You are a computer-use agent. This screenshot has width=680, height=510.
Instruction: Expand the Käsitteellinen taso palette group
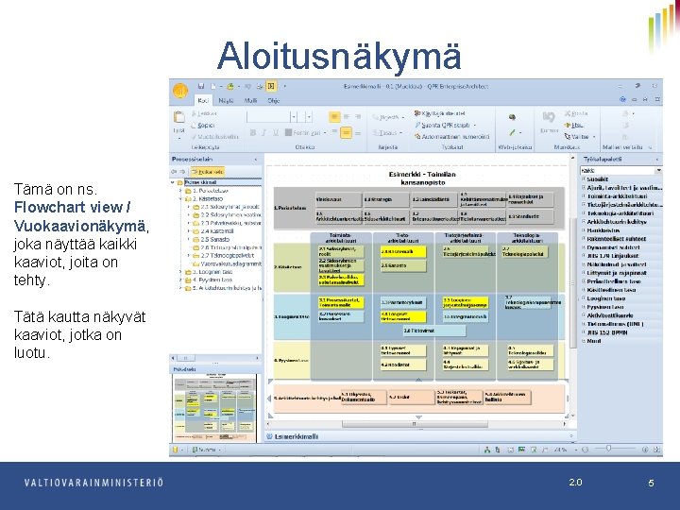[584, 290]
